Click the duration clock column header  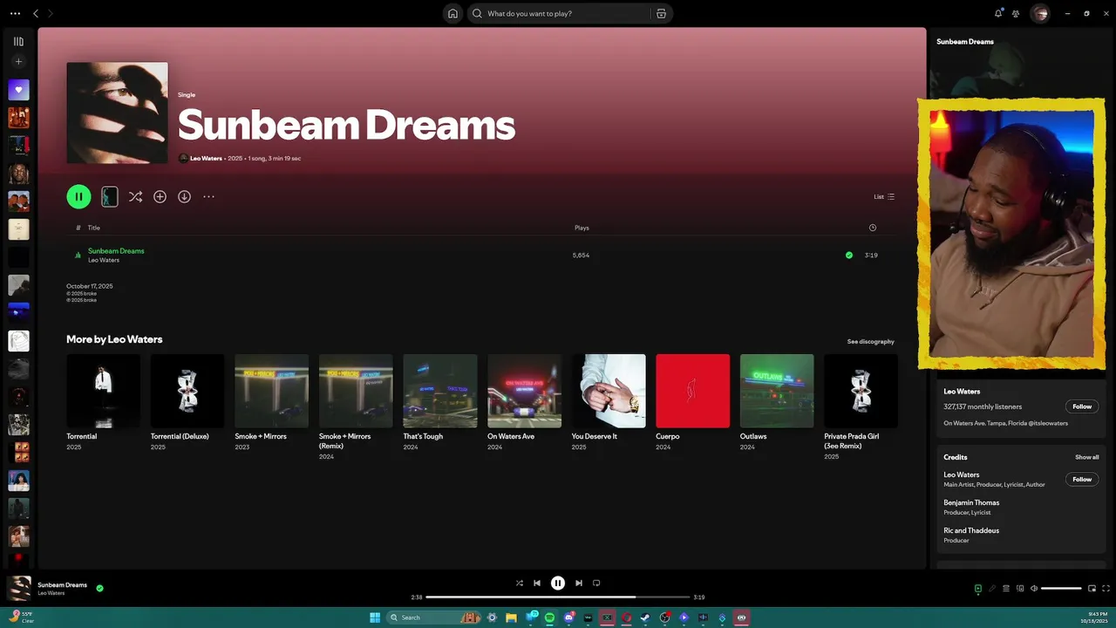873,228
